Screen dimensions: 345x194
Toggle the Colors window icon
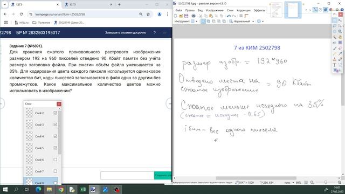pos(330,10)
